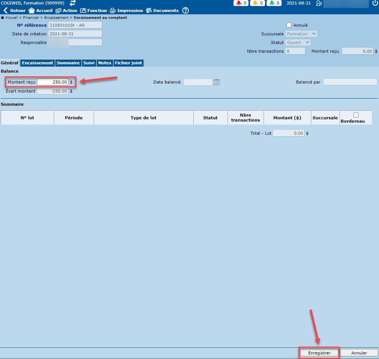This screenshot has width=379, height=359.
Task: Switch to the Encaissement tab
Action: point(38,63)
